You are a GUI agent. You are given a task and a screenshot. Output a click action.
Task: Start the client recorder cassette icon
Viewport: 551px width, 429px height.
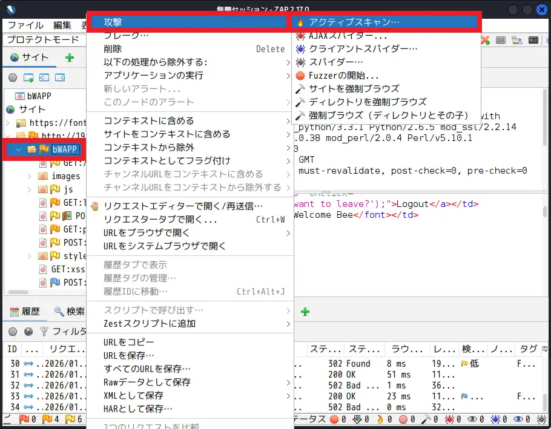click(533, 40)
